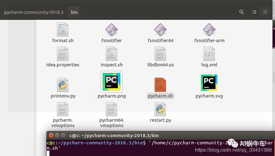Click the libdbm64.so filename label

pos(160,65)
